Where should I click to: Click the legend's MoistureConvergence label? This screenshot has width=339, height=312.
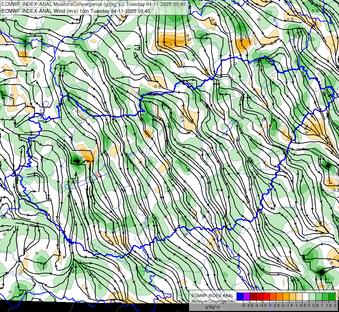212,301
